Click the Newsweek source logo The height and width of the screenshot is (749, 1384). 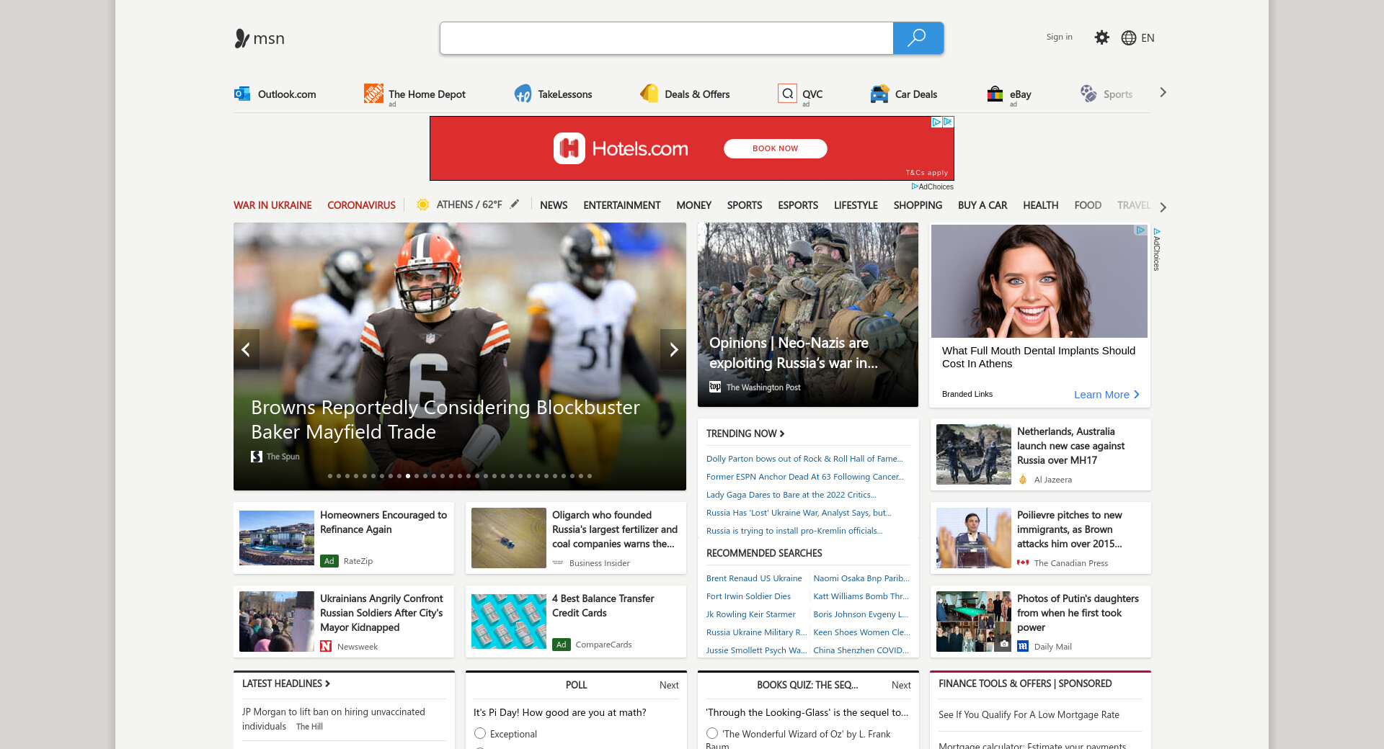click(326, 646)
